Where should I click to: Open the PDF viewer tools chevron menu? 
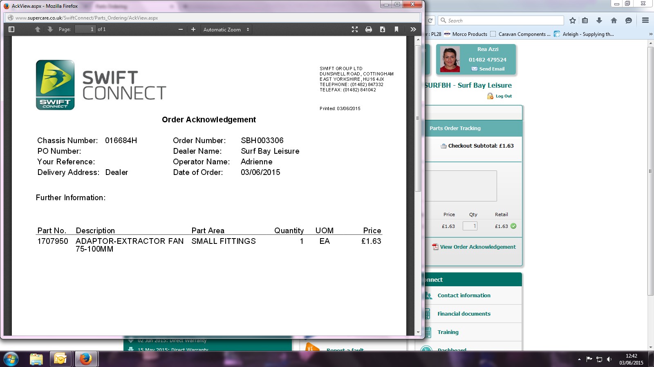(x=413, y=29)
